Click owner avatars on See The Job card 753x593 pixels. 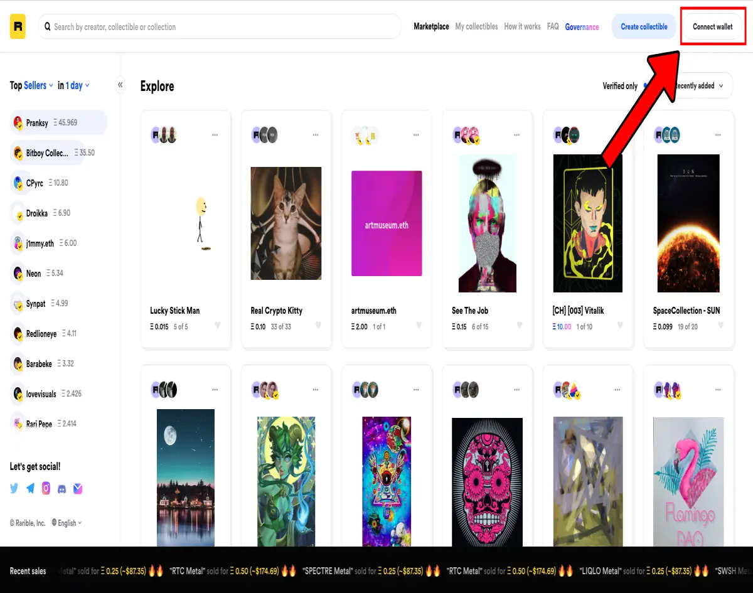pyautogui.click(x=466, y=135)
